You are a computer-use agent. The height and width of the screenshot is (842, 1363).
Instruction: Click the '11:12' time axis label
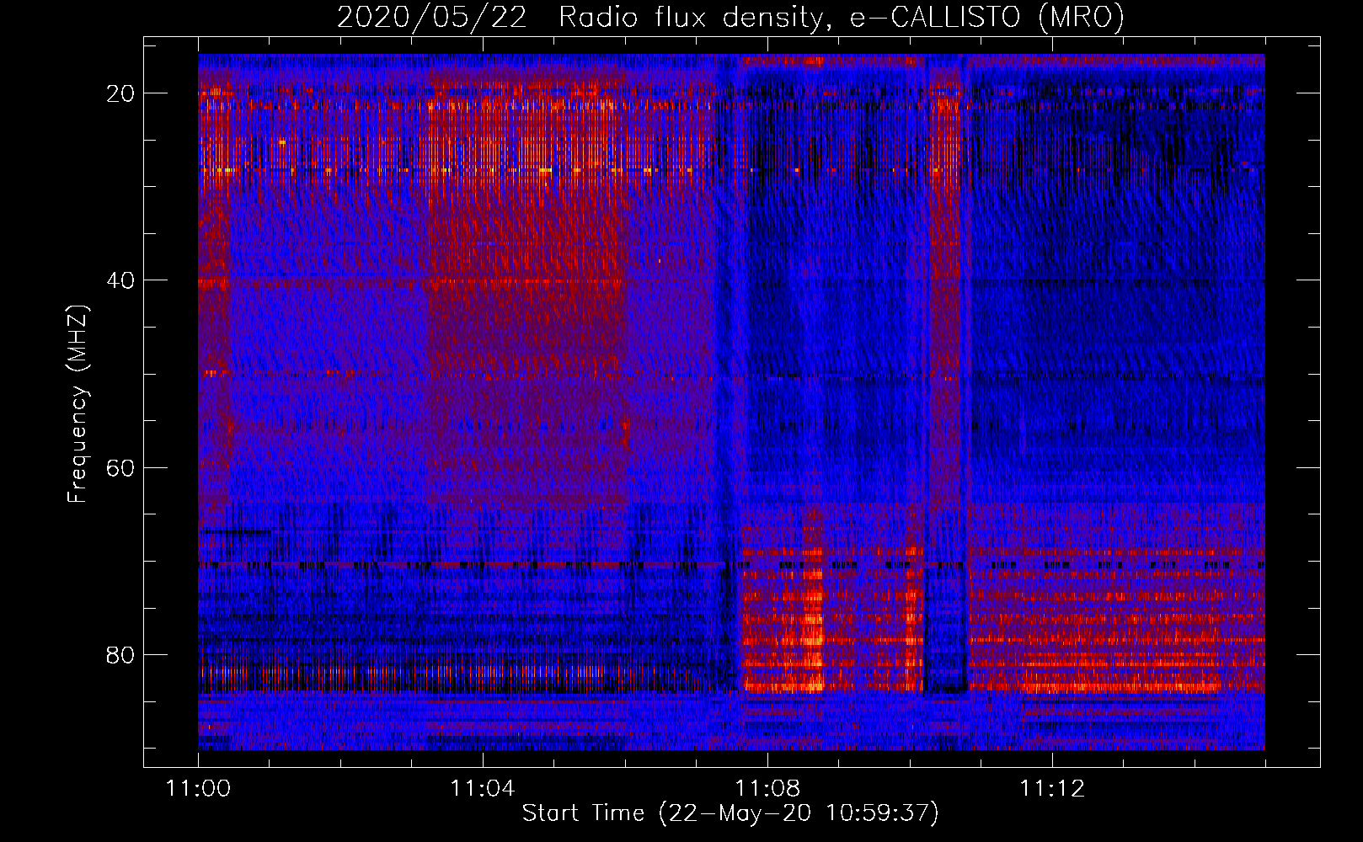1052,789
